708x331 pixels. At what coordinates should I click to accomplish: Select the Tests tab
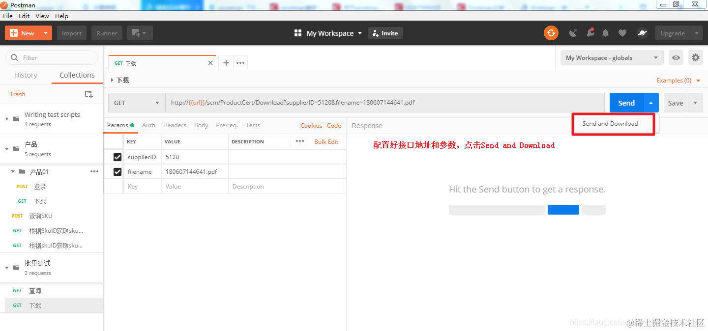point(253,125)
